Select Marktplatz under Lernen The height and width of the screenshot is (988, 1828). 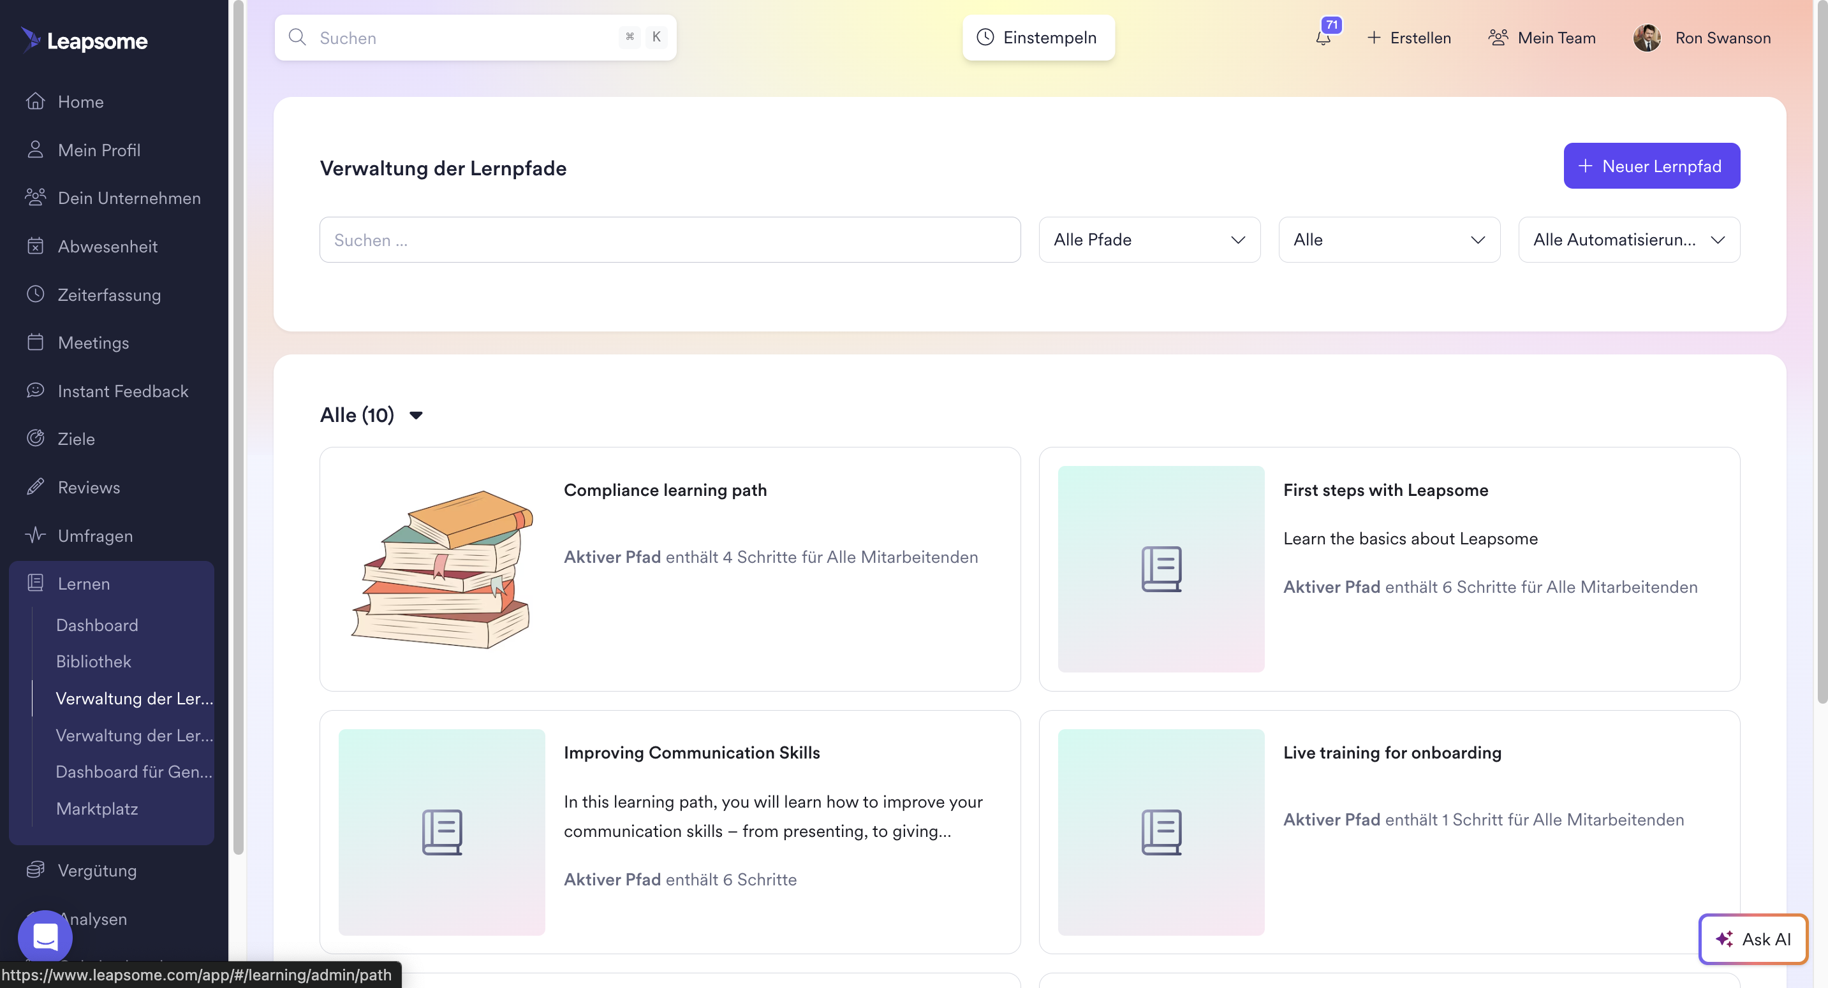(x=97, y=808)
